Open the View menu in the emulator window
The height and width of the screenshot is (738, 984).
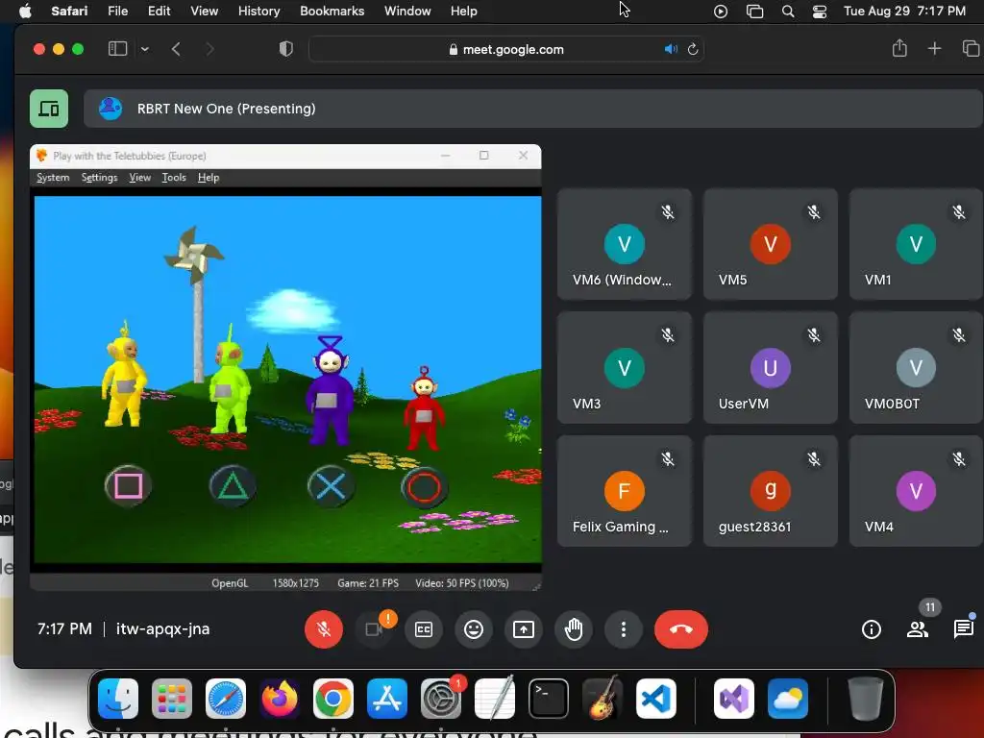[x=140, y=178]
